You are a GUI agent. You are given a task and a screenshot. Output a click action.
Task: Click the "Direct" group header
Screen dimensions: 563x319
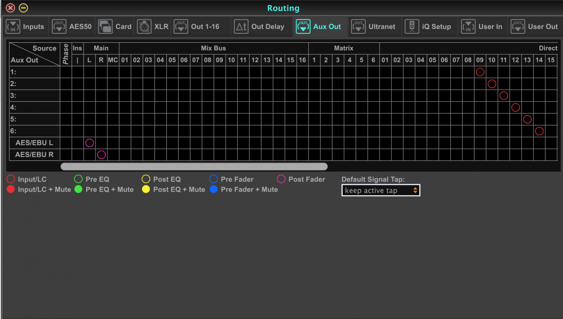coord(548,48)
